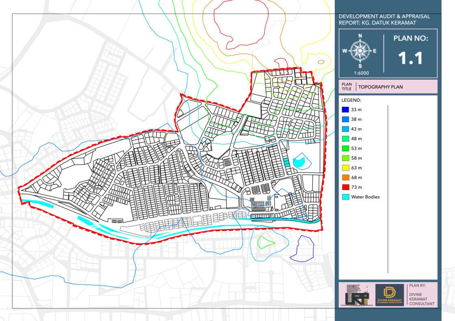
Task: Click the "43 m" legend label
Action: tap(356, 129)
